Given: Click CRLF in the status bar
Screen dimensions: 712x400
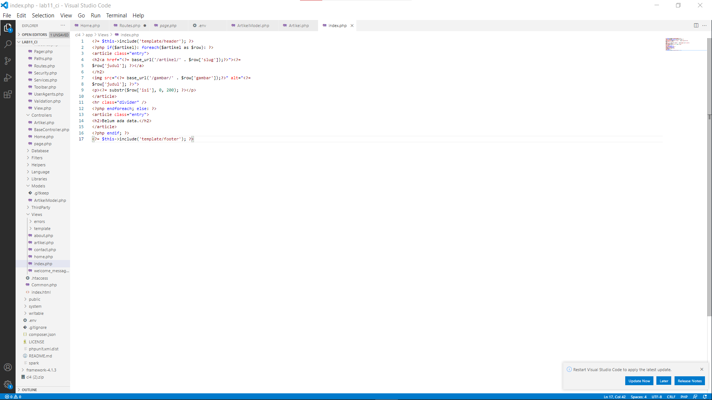Looking at the screenshot, I should point(672,397).
